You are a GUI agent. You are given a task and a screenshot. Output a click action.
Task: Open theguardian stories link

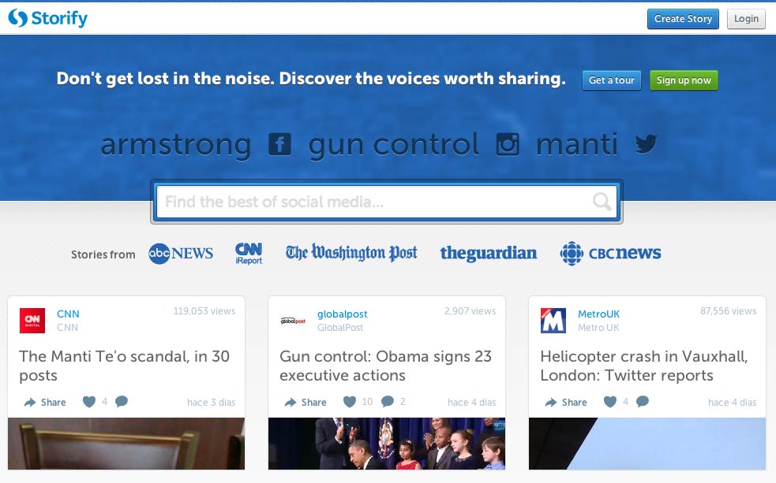488,253
